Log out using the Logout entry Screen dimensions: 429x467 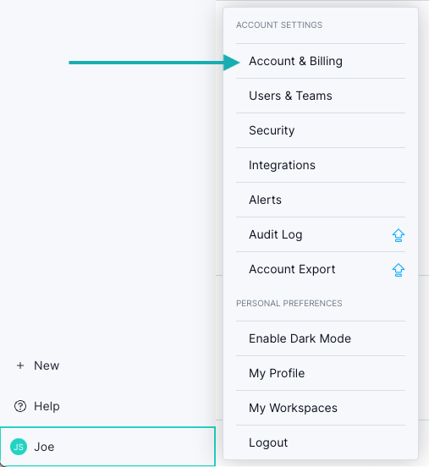321,442
